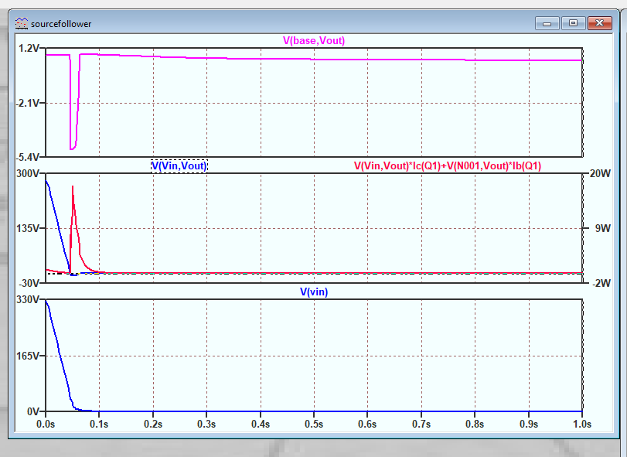Click the 1.2V top pane axis label

[29, 49]
